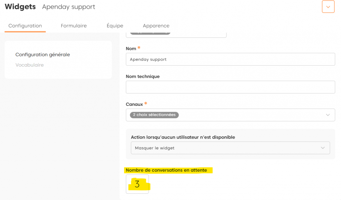Go to the Apparence tab
Screen dimensions: 341x200
click(156, 26)
